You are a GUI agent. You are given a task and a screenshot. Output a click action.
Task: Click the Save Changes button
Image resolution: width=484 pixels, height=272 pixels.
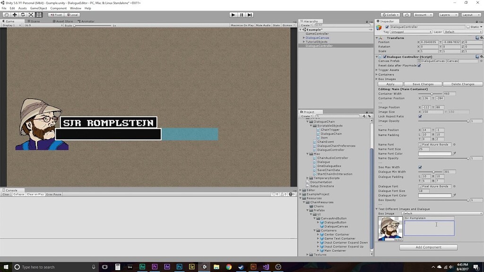(422, 84)
